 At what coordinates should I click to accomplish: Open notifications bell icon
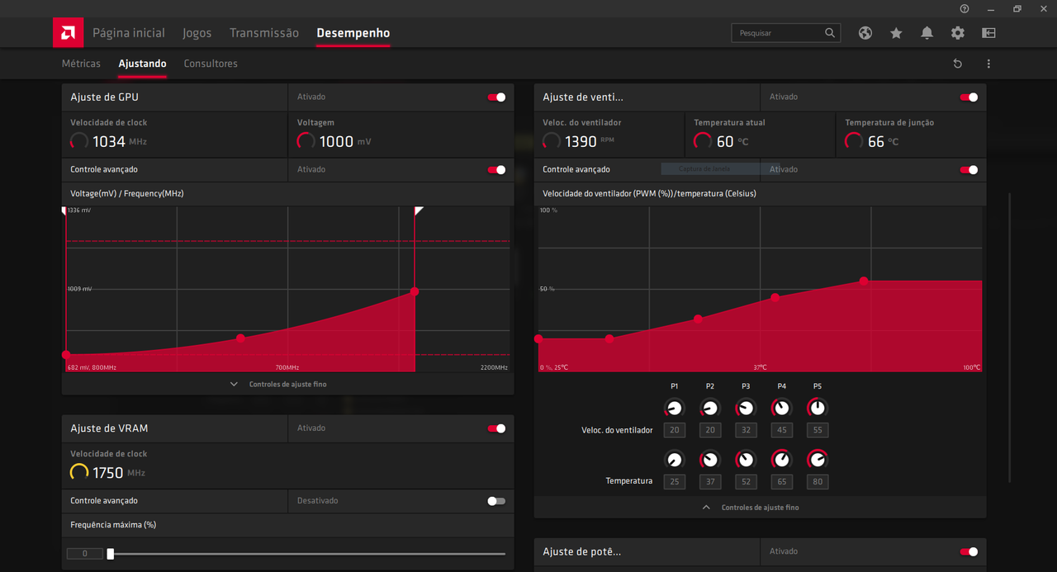(927, 33)
